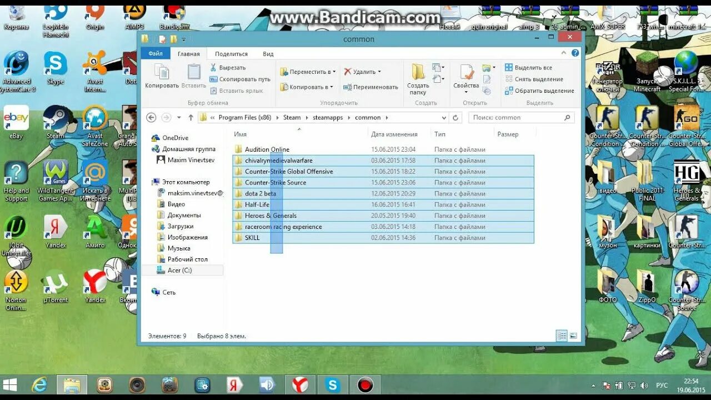The image size is (711, 400).
Task: Click Скопировать путь in ribbon
Action: (x=241, y=79)
